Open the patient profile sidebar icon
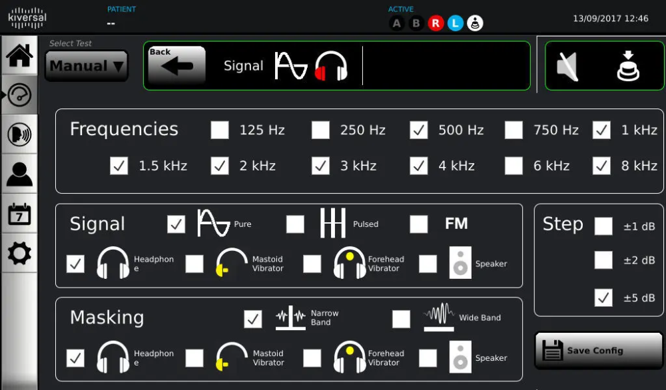666x390 pixels. pos(19,174)
